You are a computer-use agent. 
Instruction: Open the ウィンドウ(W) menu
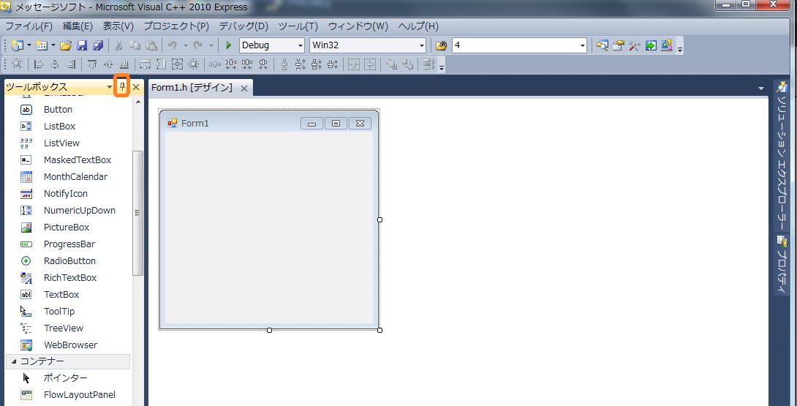click(358, 26)
